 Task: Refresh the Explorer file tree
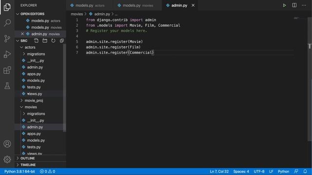click(x=53, y=41)
